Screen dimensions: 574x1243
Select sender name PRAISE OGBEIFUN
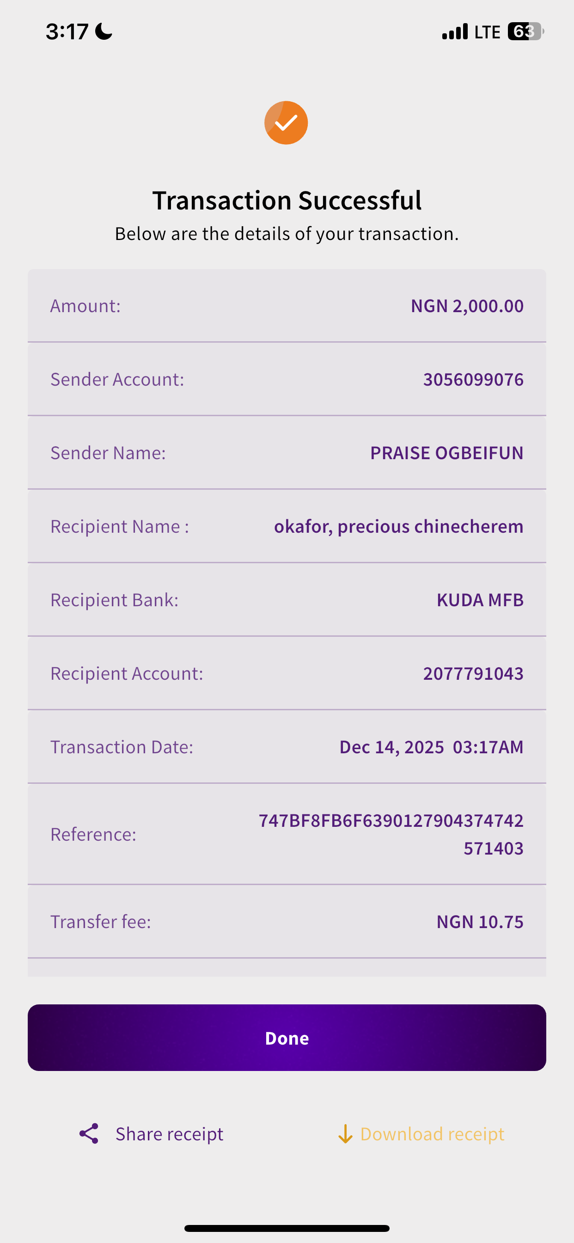point(446,453)
